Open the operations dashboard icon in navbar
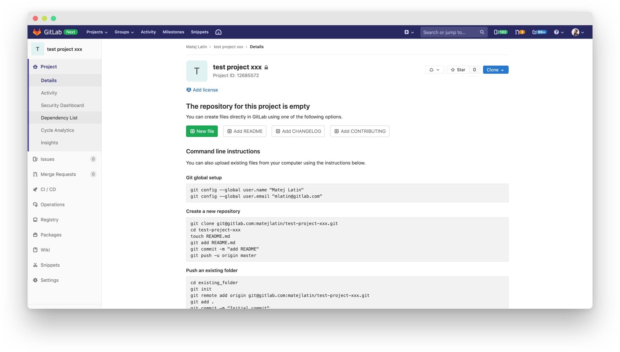Viewport: 620px width, 352px height. pos(218,32)
